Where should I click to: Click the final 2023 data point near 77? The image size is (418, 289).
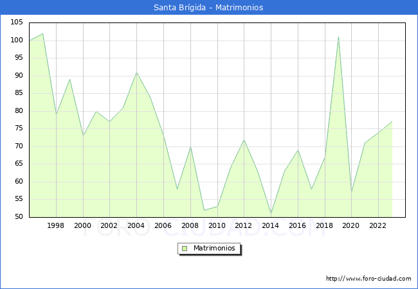(x=392, y=121)
